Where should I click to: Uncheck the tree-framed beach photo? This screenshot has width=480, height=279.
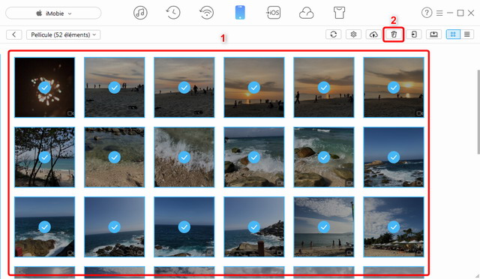[45, 157]
